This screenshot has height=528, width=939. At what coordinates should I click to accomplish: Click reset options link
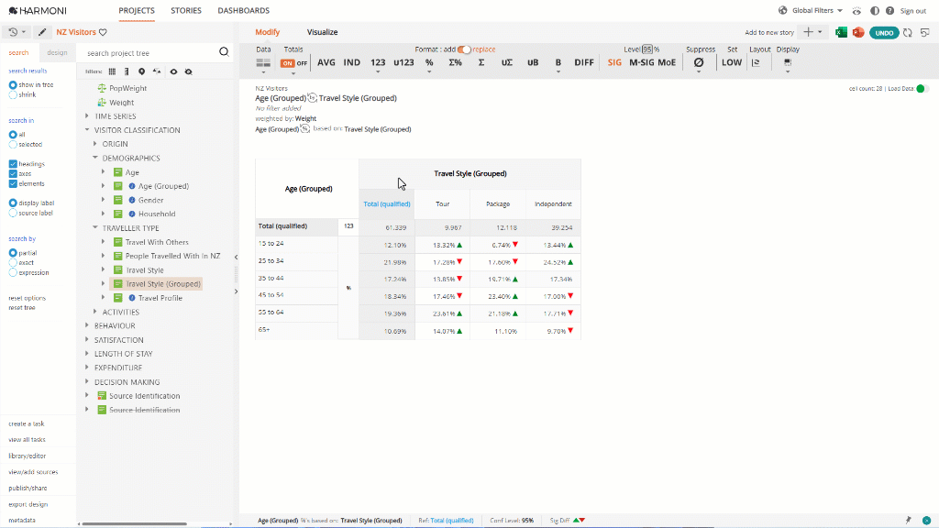[x=27, y=298]
